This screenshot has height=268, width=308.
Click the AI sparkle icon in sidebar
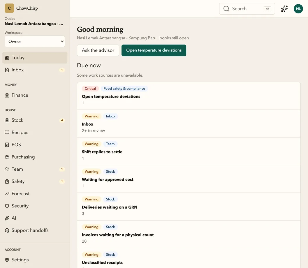pyautogui.click(x=7, y=218)
